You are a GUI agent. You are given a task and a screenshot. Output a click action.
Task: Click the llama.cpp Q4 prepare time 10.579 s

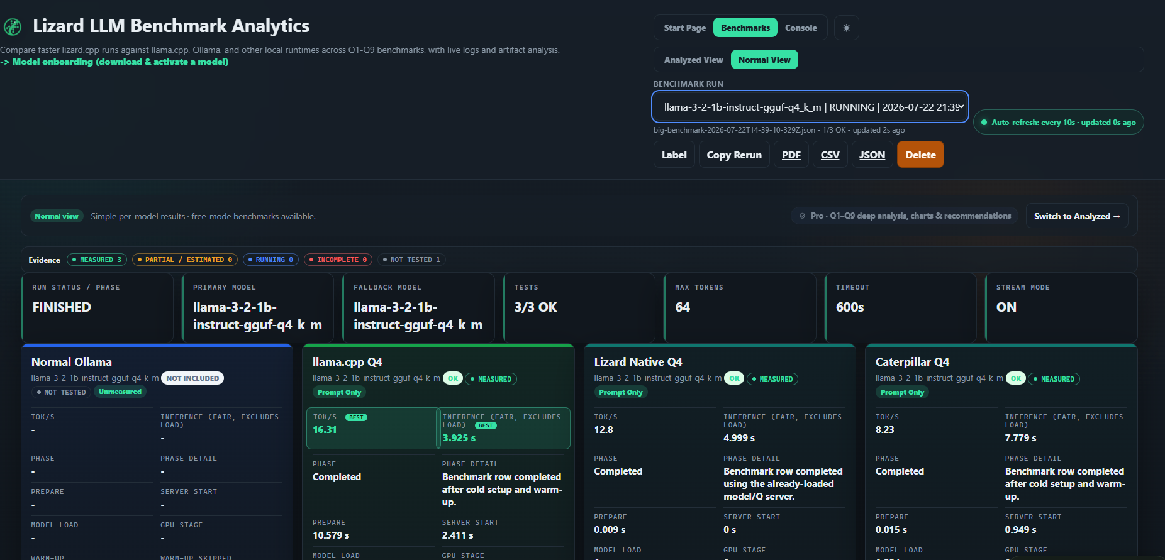click(x=331, y=535)
